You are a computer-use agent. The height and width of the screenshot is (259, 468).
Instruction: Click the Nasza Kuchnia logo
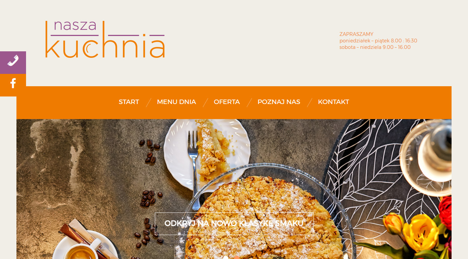click(105, 39)
